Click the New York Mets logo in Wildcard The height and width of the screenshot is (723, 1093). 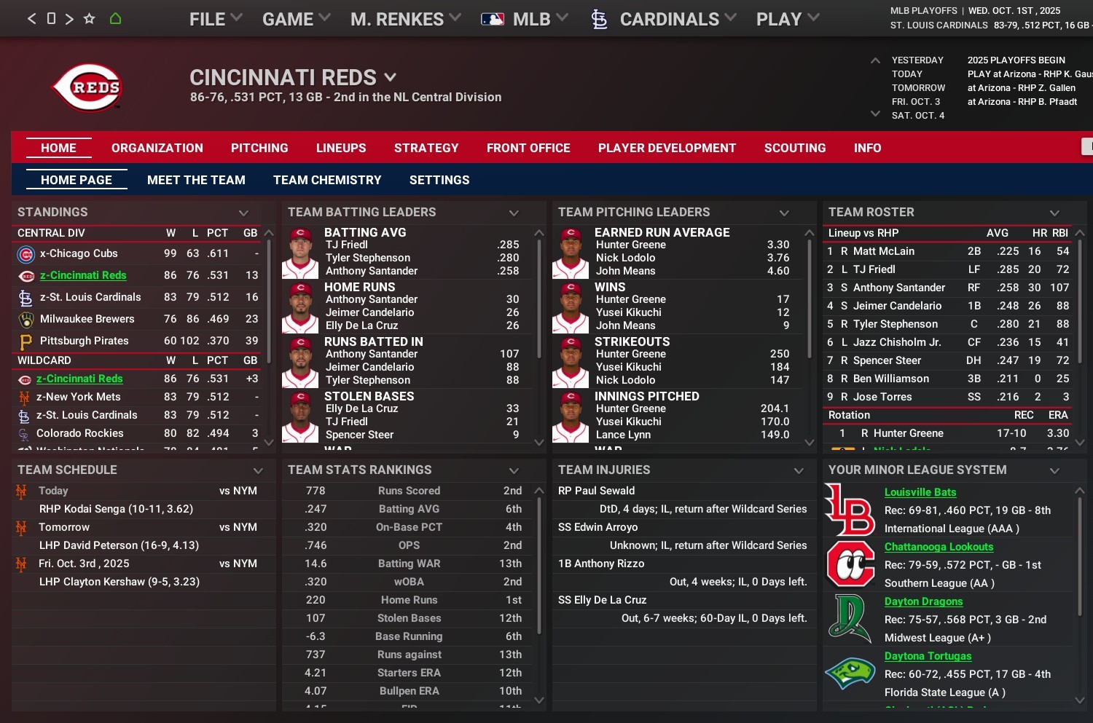[x=24, y=398]
